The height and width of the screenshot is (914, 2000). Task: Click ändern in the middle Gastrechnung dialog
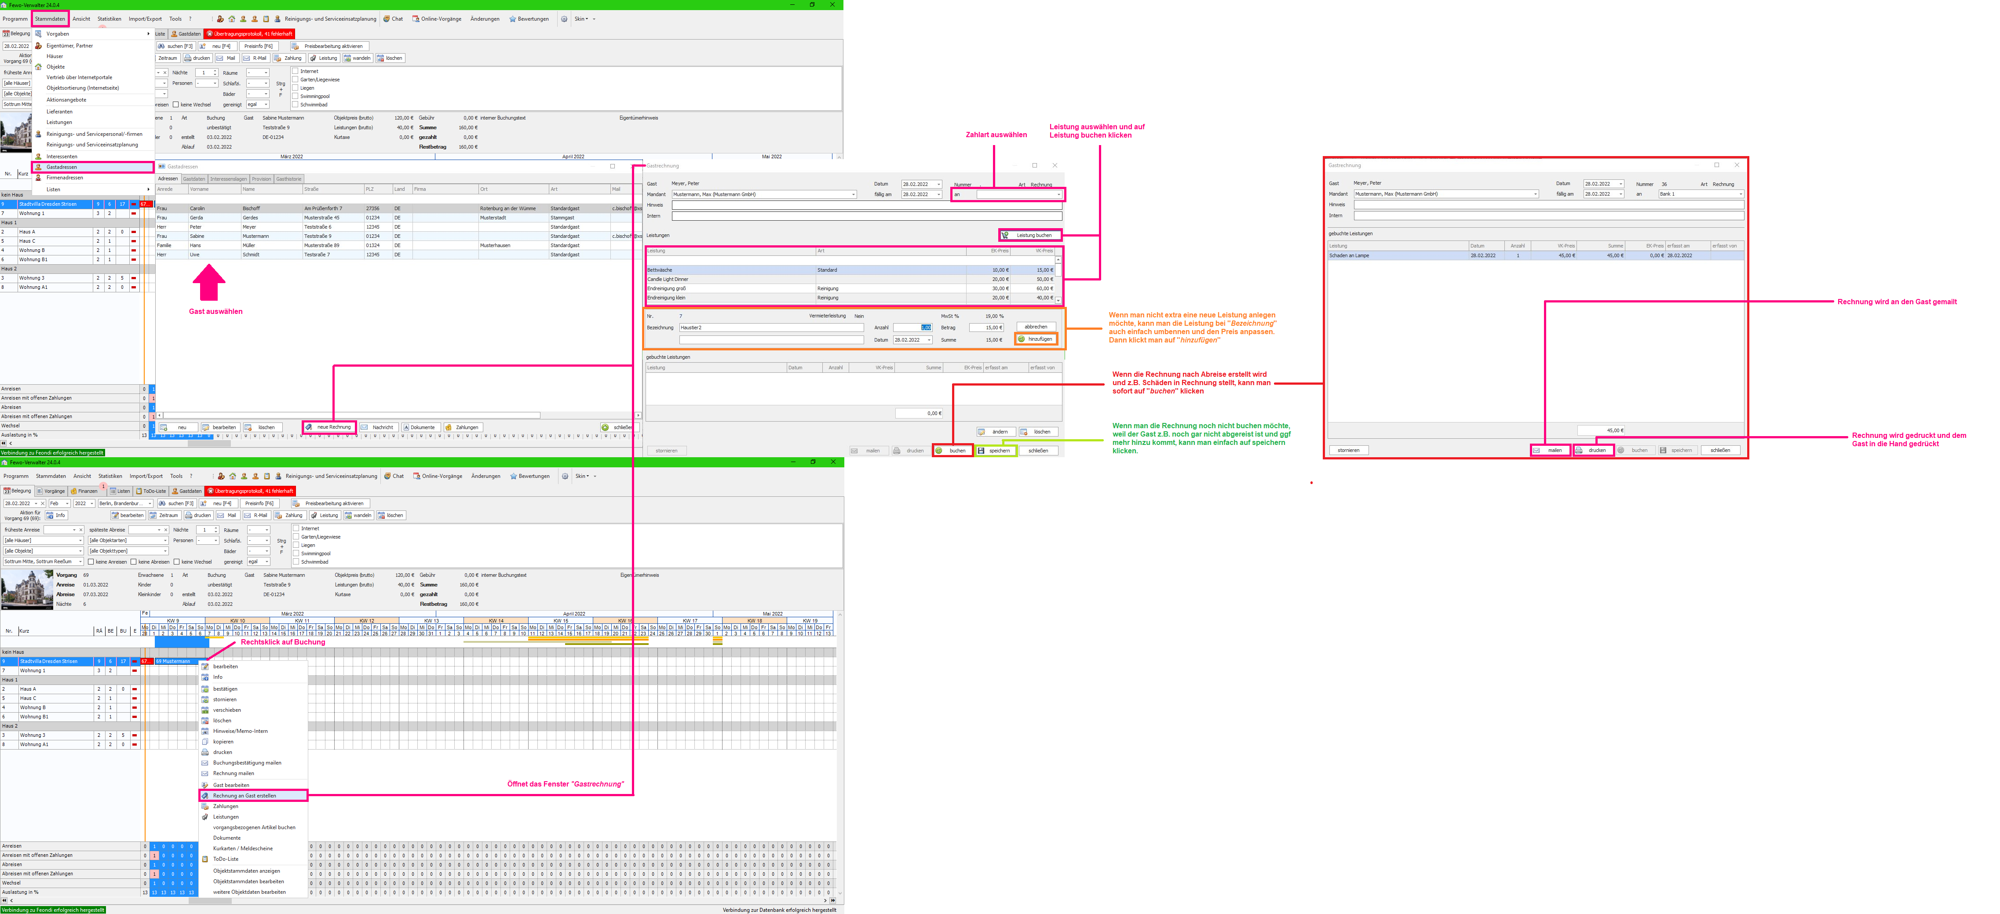pyautogui.click(x=996, y=432)
